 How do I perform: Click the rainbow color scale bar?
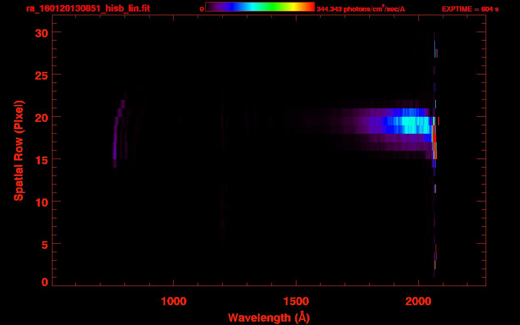coord(260,7)
